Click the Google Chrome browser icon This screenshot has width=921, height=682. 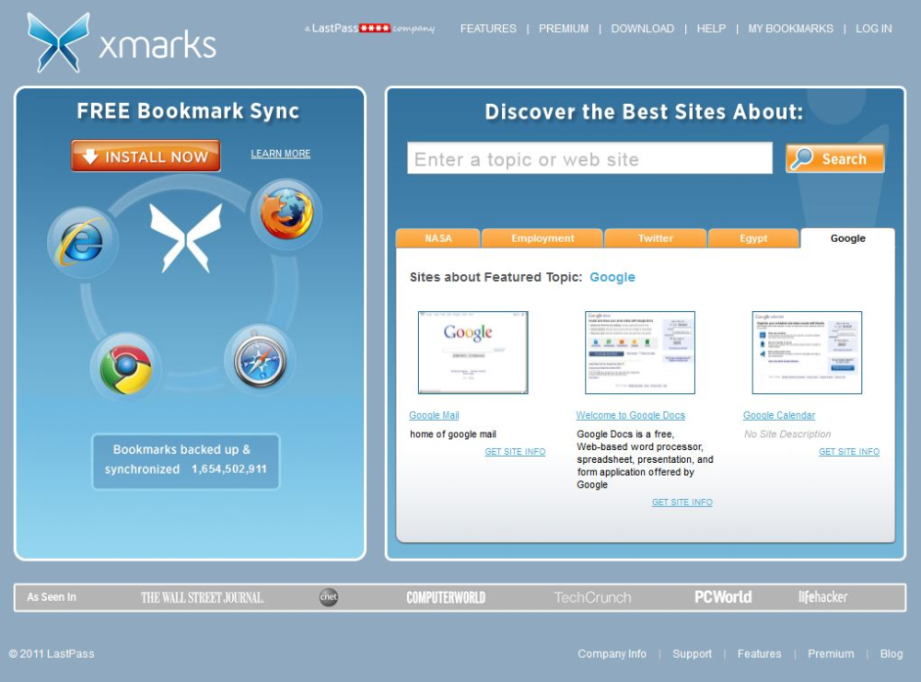[x=125, y=368]
